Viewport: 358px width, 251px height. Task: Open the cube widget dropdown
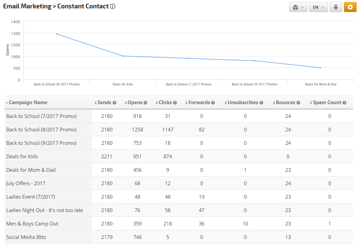[x=298, y=7]
